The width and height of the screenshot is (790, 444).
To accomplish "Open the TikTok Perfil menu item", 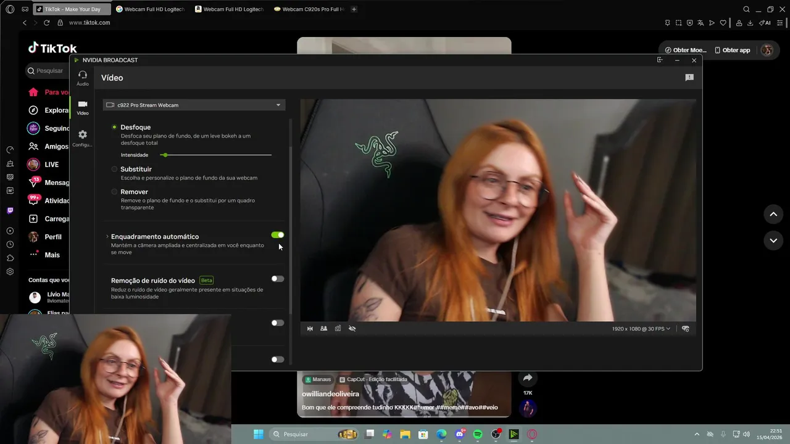I will point(45,237).
